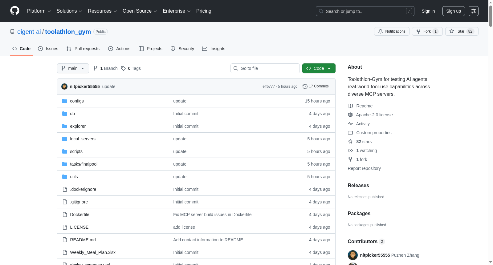Click the branch icon beside 1 Branch
493x265 pixels.
pos(96,68)
